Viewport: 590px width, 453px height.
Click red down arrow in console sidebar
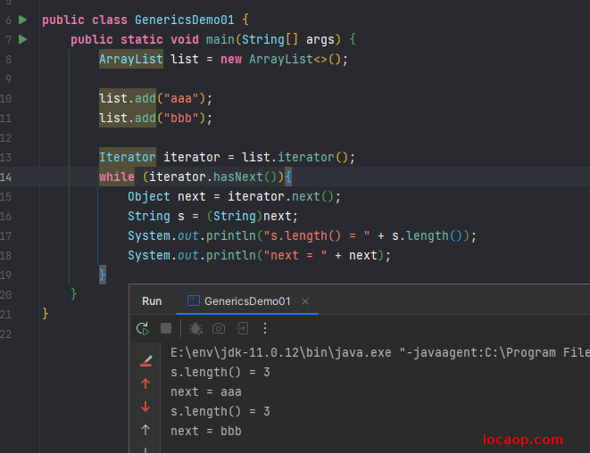[x=145, y=407]
